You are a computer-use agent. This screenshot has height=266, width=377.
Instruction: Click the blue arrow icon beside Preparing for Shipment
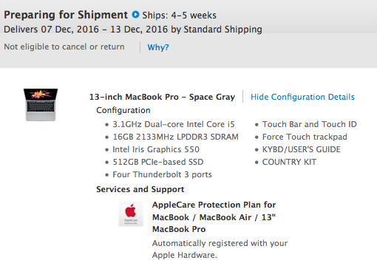(x=135, y=15)
